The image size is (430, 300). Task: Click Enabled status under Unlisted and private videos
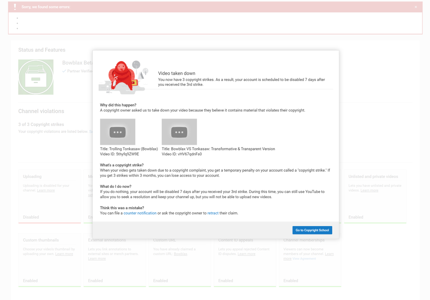click(356, 217)
